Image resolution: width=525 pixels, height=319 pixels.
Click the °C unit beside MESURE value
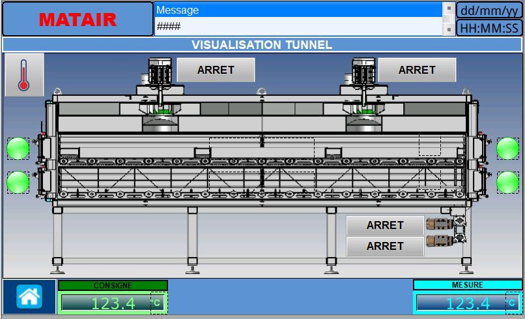[x=513, y=303]
